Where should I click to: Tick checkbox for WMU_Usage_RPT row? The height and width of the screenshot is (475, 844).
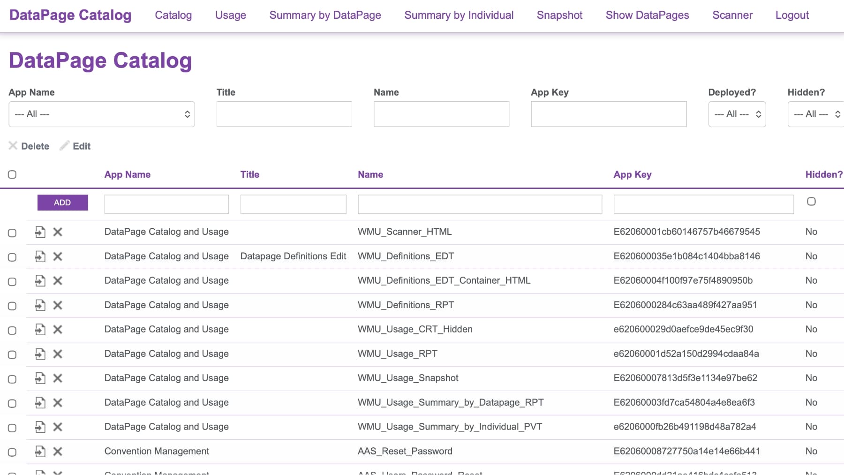coord(12,354)
